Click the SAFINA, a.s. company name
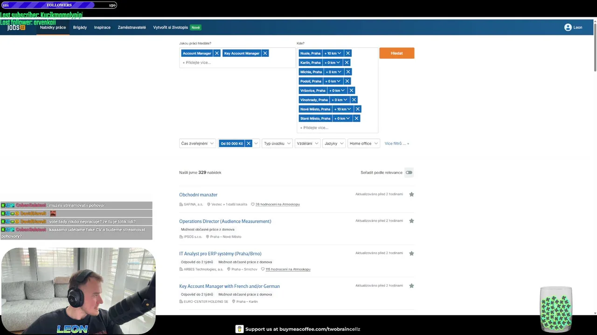 pyautogui.click(x=193, y=204)
